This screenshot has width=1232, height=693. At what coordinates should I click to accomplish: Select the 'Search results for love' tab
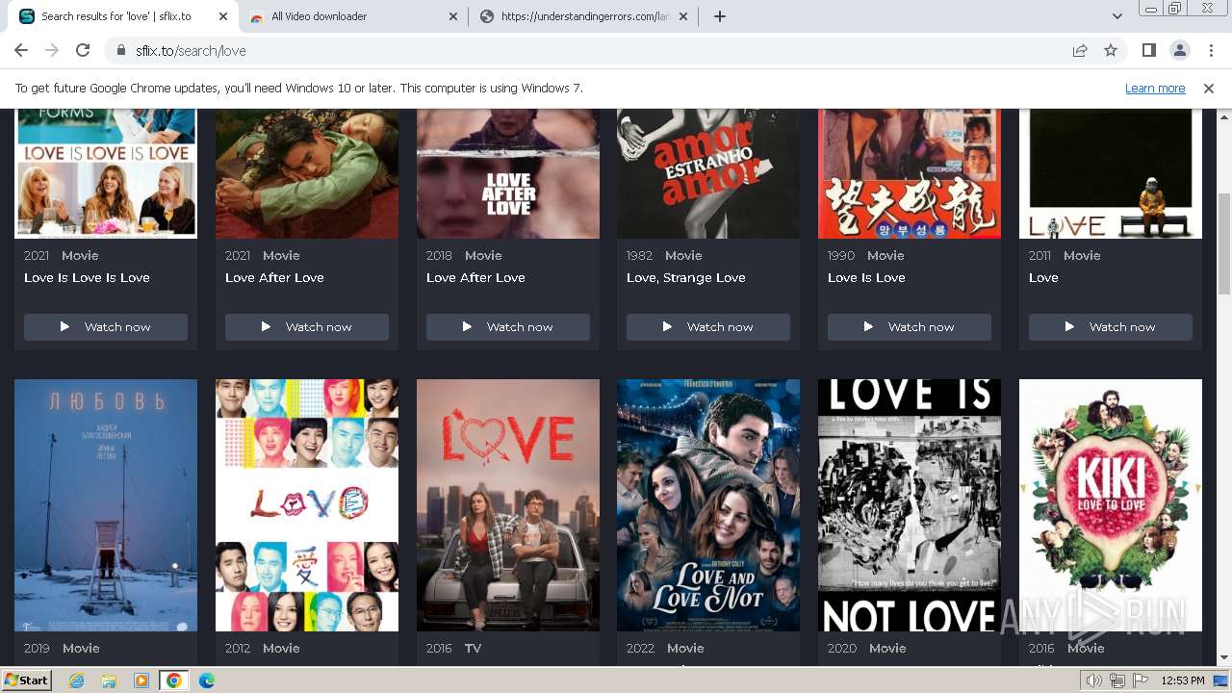(x=122, y=16)
